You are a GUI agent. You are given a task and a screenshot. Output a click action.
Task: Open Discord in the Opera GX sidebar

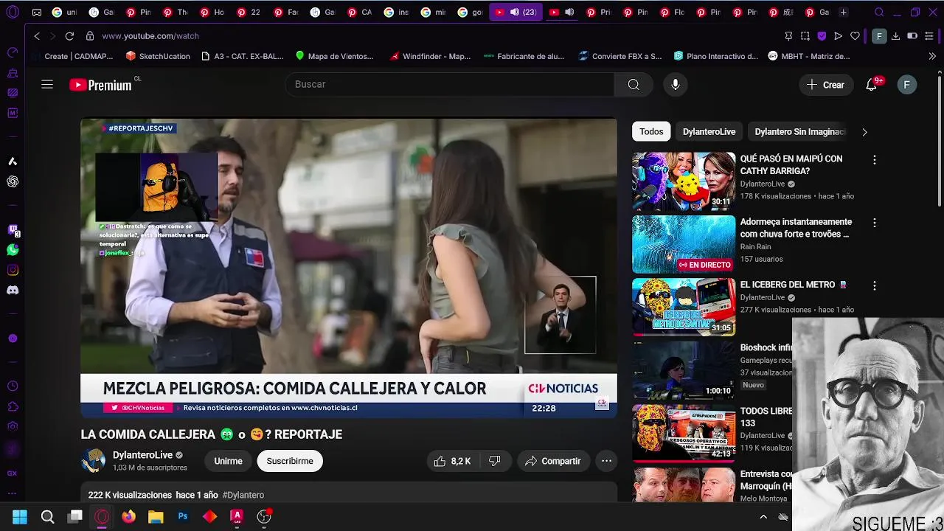[x=13, y=290]
